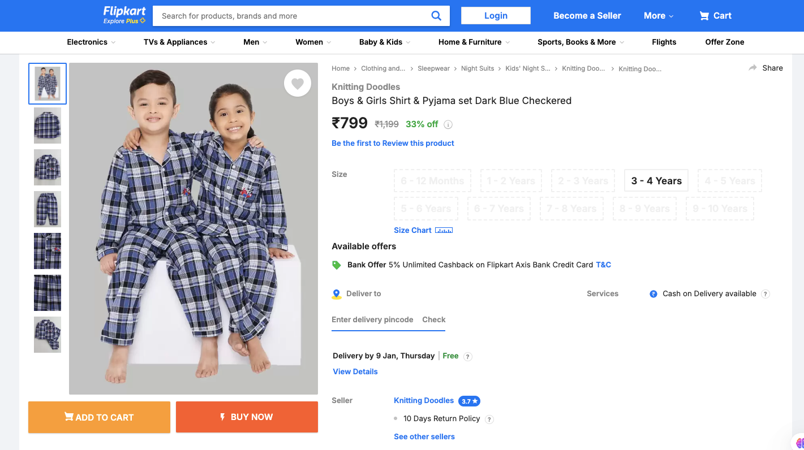The image size is (804, 450).
Task: Click info icon beside 33% off
Action: click(448, 124)
